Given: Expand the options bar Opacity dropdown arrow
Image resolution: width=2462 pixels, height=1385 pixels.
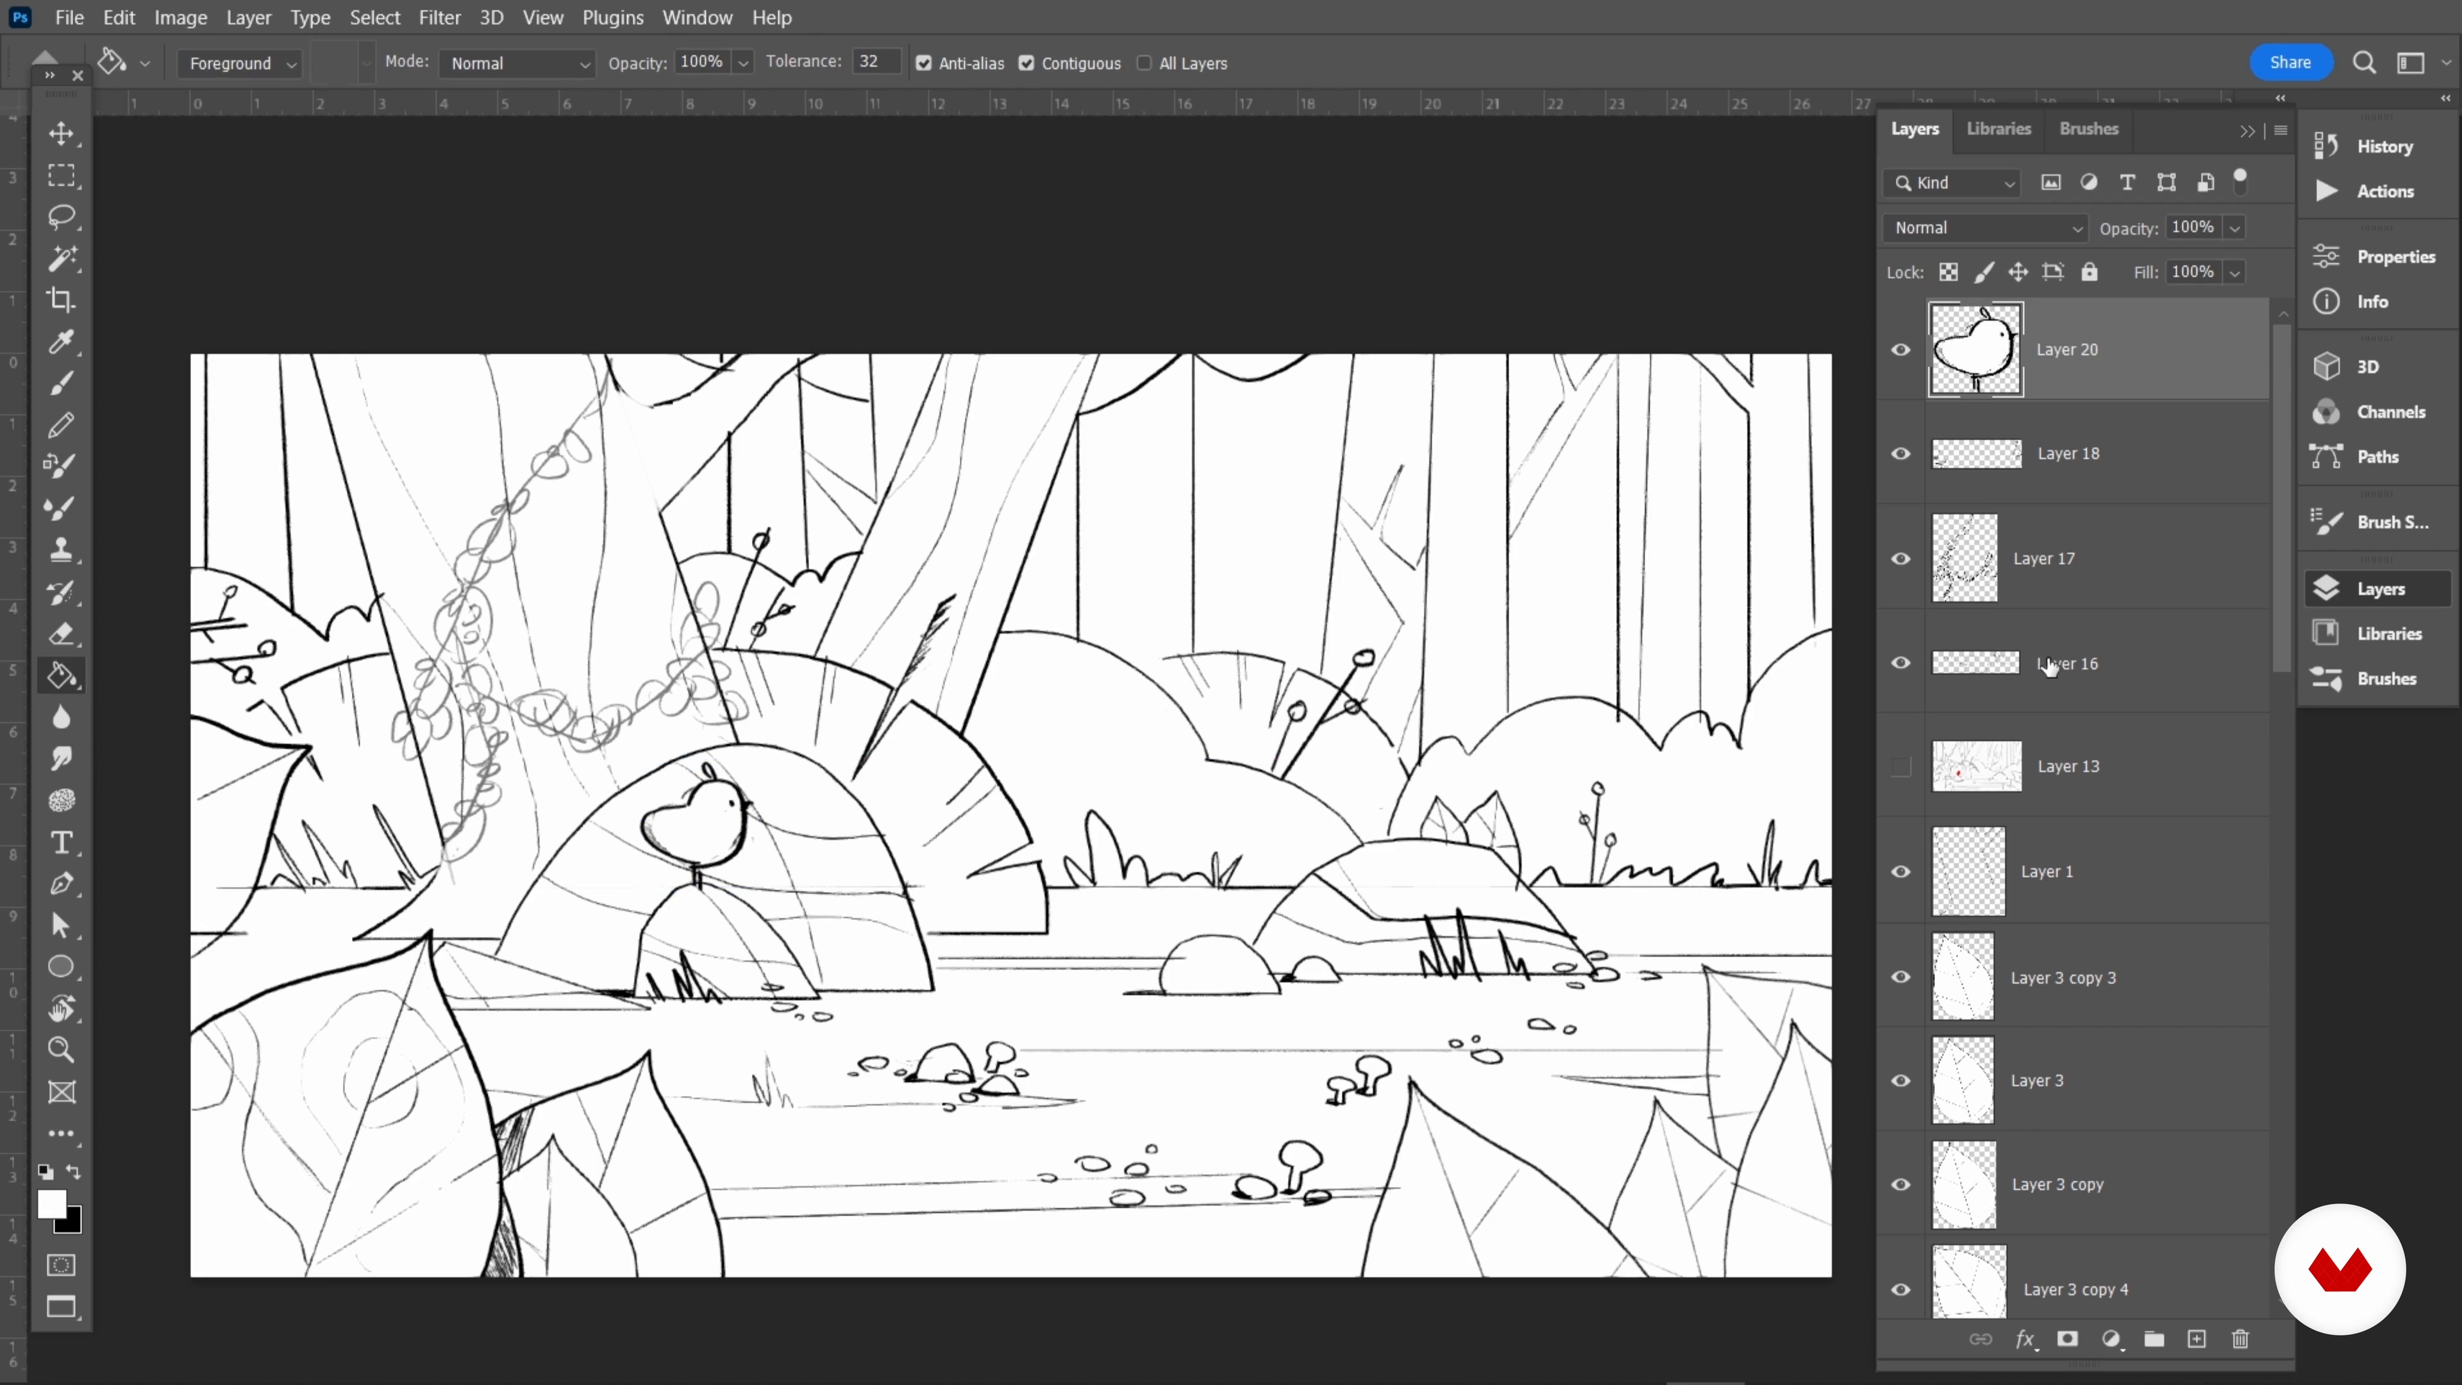Looking at the screenshot, I should (x=742, y=63).
